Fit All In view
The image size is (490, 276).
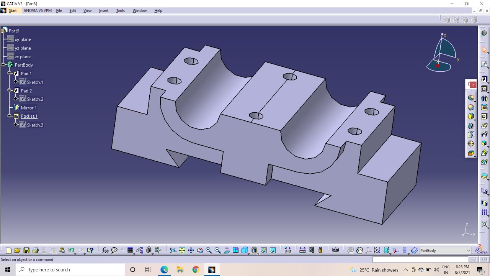tap(182, 250)
